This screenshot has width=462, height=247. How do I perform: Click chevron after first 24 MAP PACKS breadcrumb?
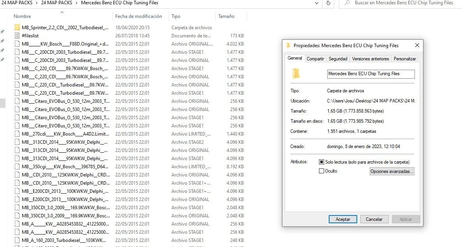click(37, 3)
